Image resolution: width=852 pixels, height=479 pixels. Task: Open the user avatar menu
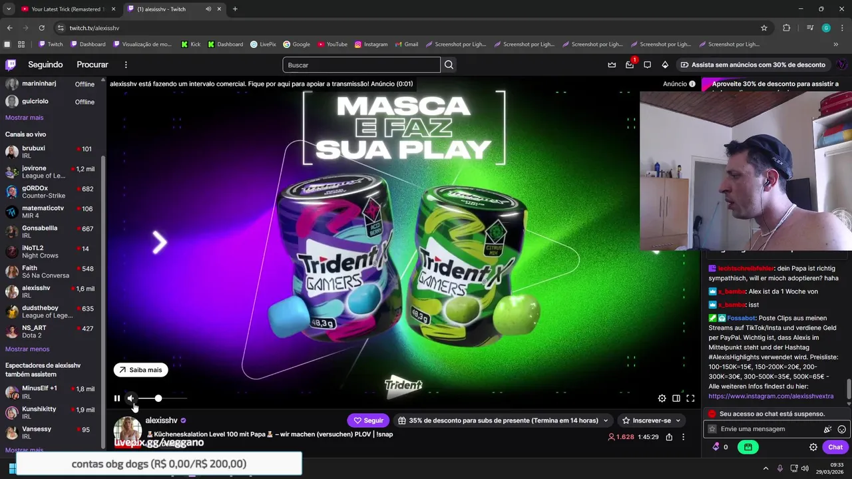pos(841,65)
